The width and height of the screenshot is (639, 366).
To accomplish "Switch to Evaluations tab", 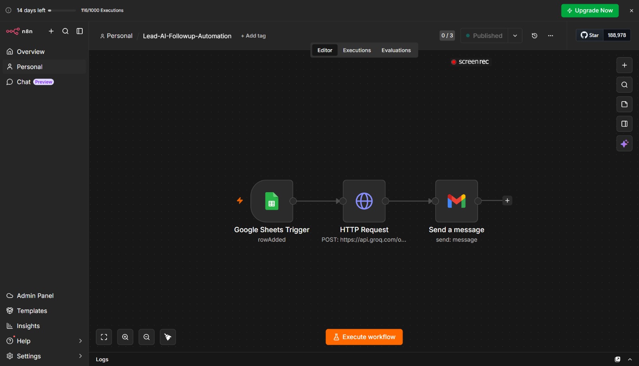I will tap(396, 50).
